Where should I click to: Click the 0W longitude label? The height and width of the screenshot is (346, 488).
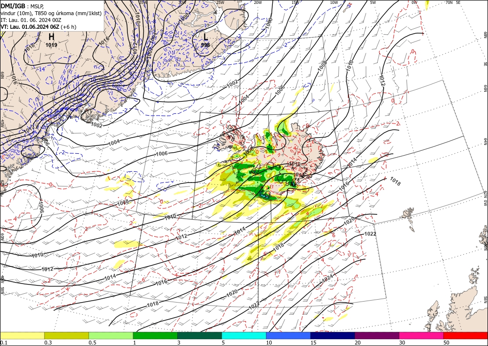pyautogui.click(x=414, y=2)
